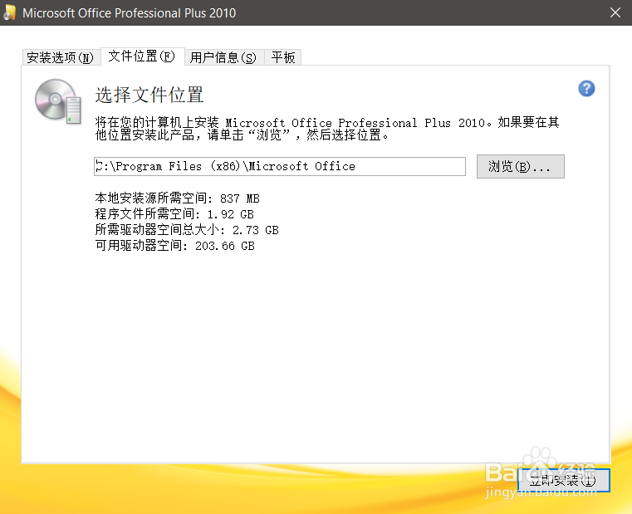Click the Office installer icon in title bar
The image size is (632, 514).
point(10,12)
